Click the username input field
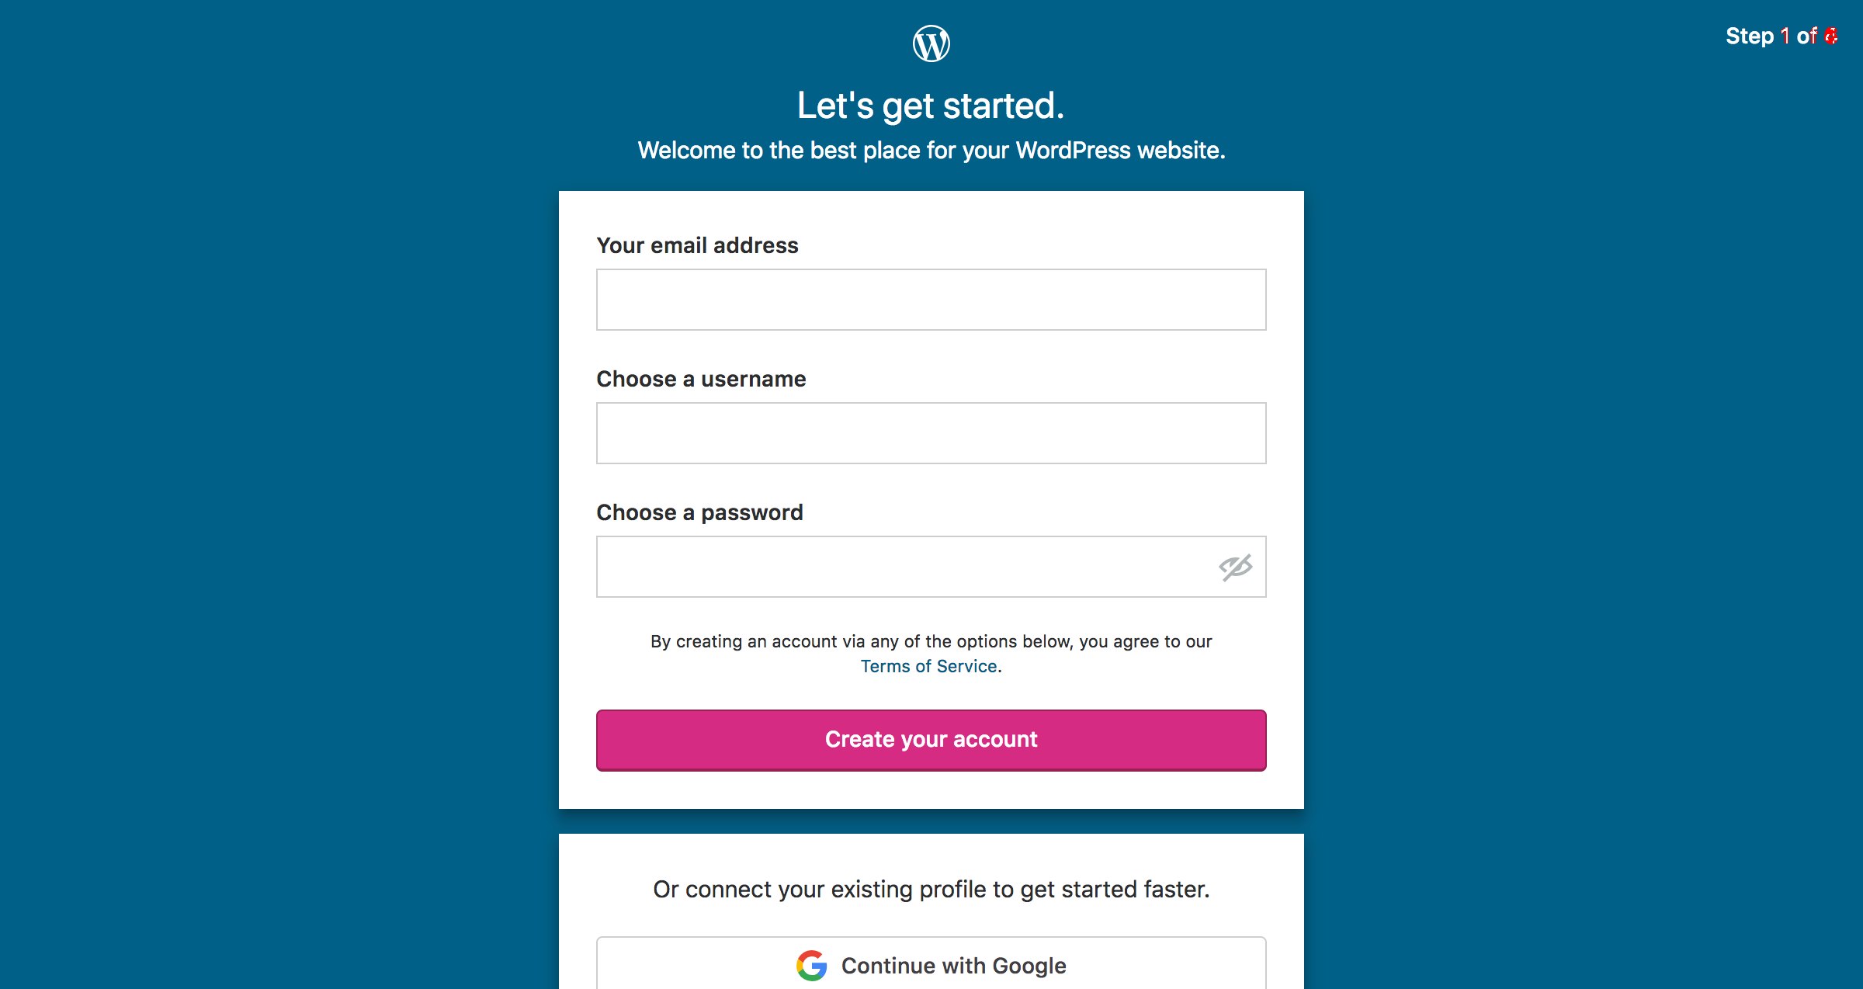 point(931,433)
